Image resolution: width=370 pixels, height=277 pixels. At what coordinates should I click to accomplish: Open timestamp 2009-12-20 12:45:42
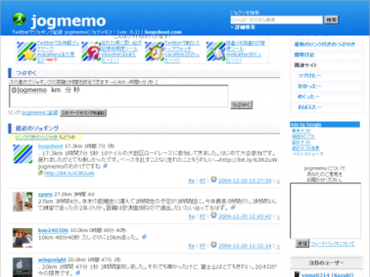(244, 216)
